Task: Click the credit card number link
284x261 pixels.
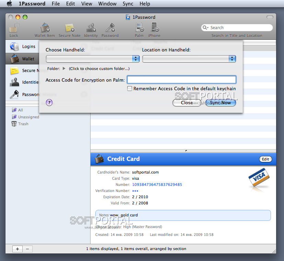Action: tap(157, 185)
